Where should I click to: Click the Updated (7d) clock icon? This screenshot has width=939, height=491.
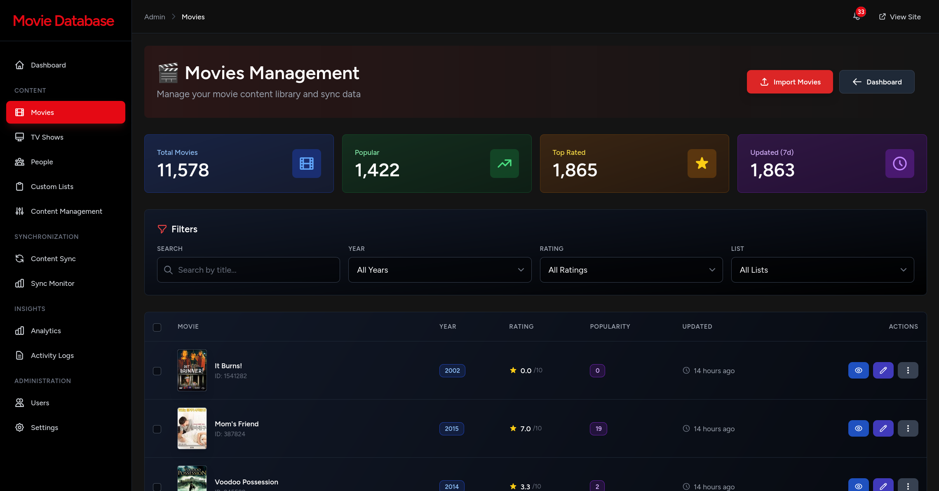coord(899,164)
